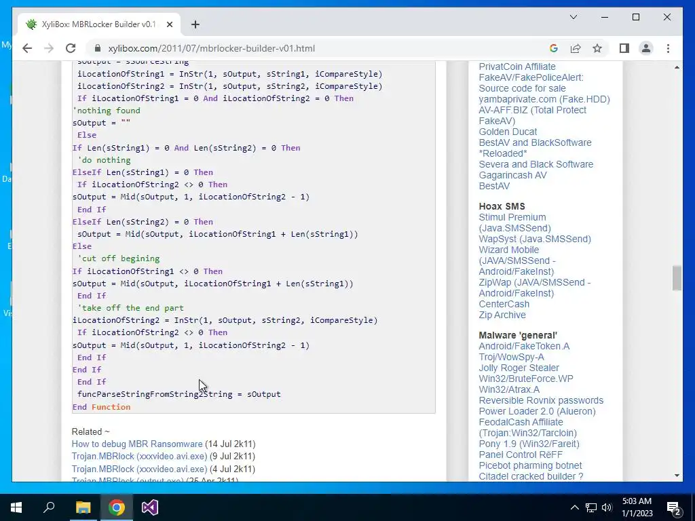Go back to the previous page

click(x=27, y=48)
